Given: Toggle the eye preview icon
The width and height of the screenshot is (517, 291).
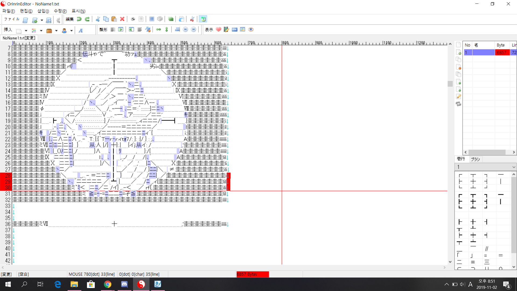Looking at the screenshot, I should coord(251,30).
